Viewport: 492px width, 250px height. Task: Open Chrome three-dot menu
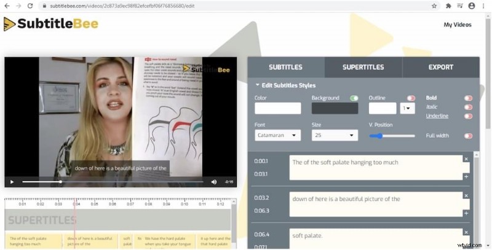tap(483, 6)
